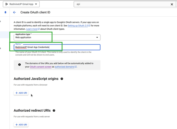The image size is (177, 129).
Task: Click external-link icon after authorized domains
Action: [76, 67]
